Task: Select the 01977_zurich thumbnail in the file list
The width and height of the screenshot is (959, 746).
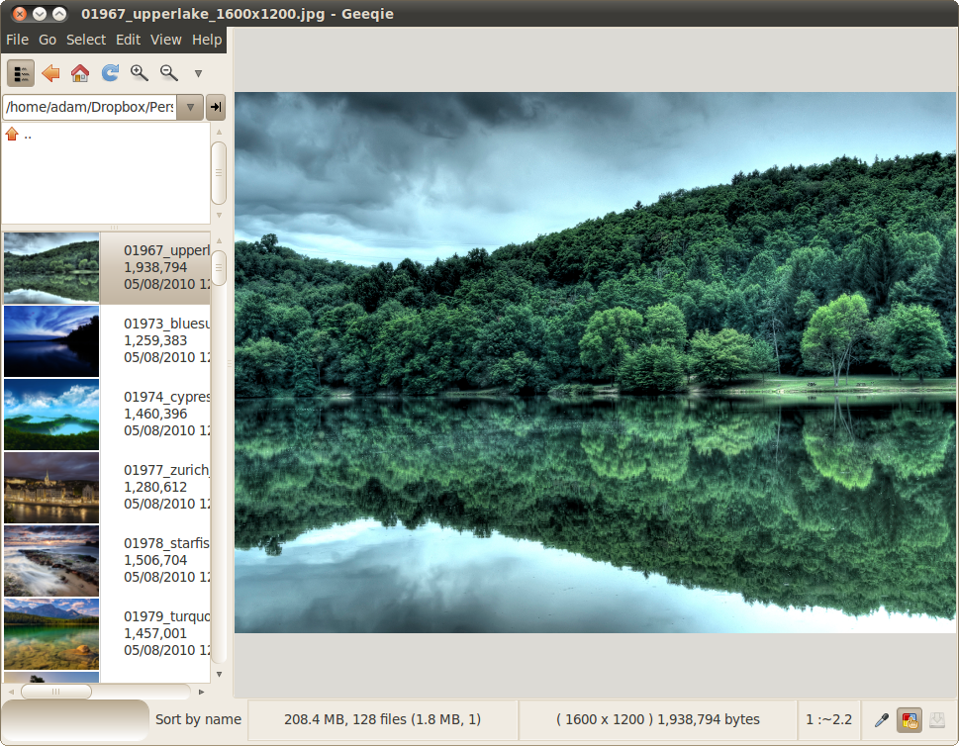Action: coord(51,488)
